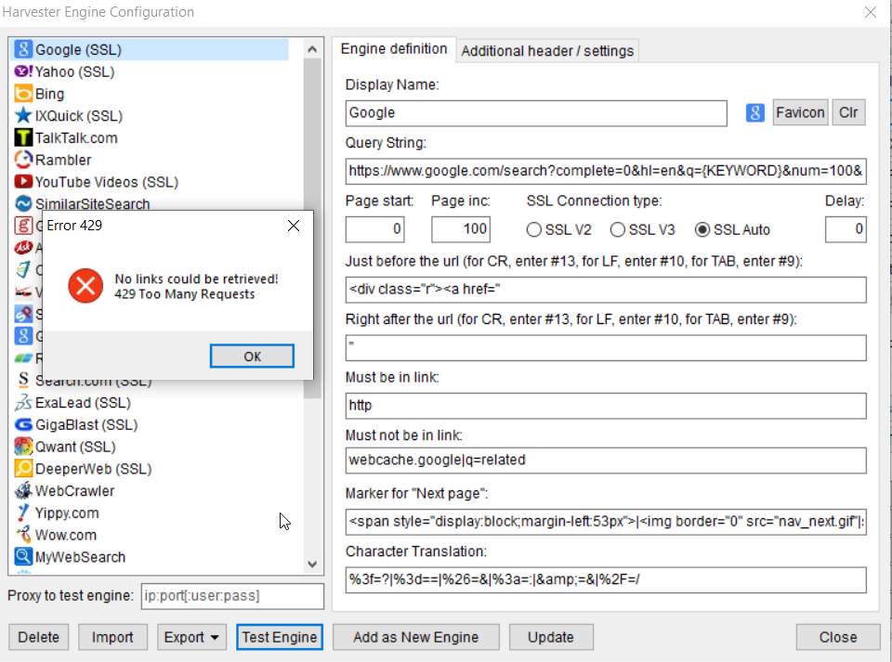Screen dimensions: 892x662
Task: Clear favicon with Clr button
Action: [848, 112]
